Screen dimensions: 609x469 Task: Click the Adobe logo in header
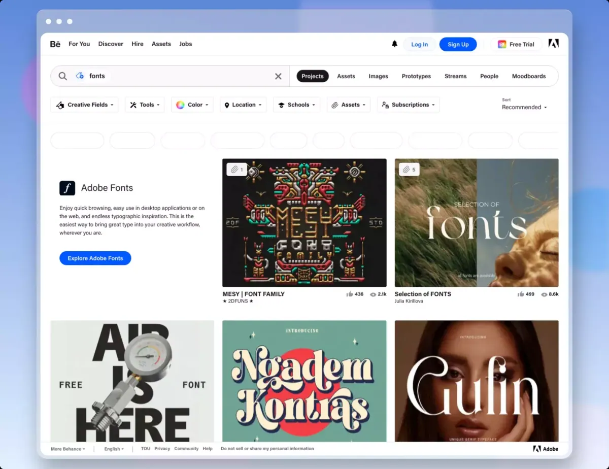click(x=554, y=44)
